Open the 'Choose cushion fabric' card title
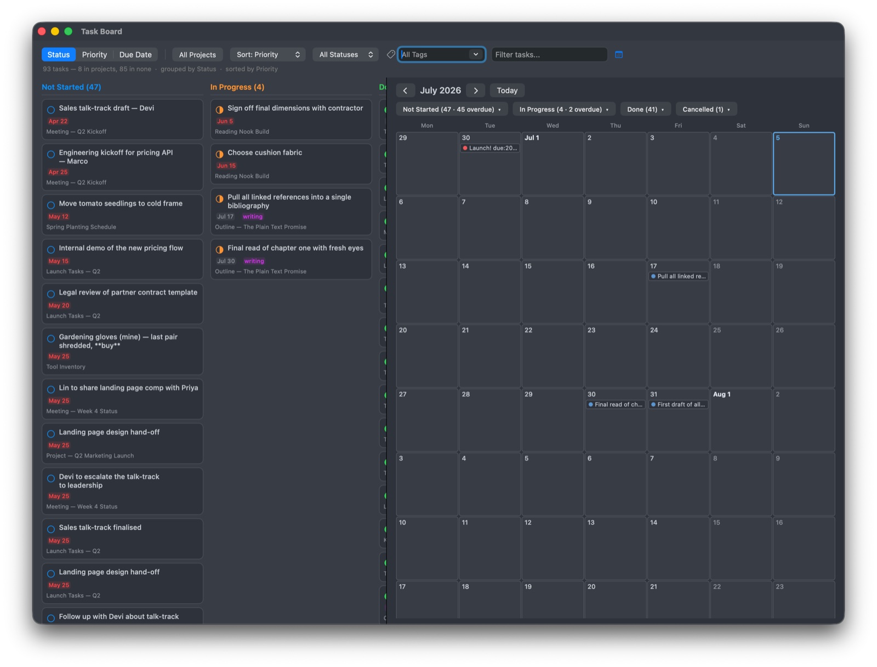 point(265,152)
